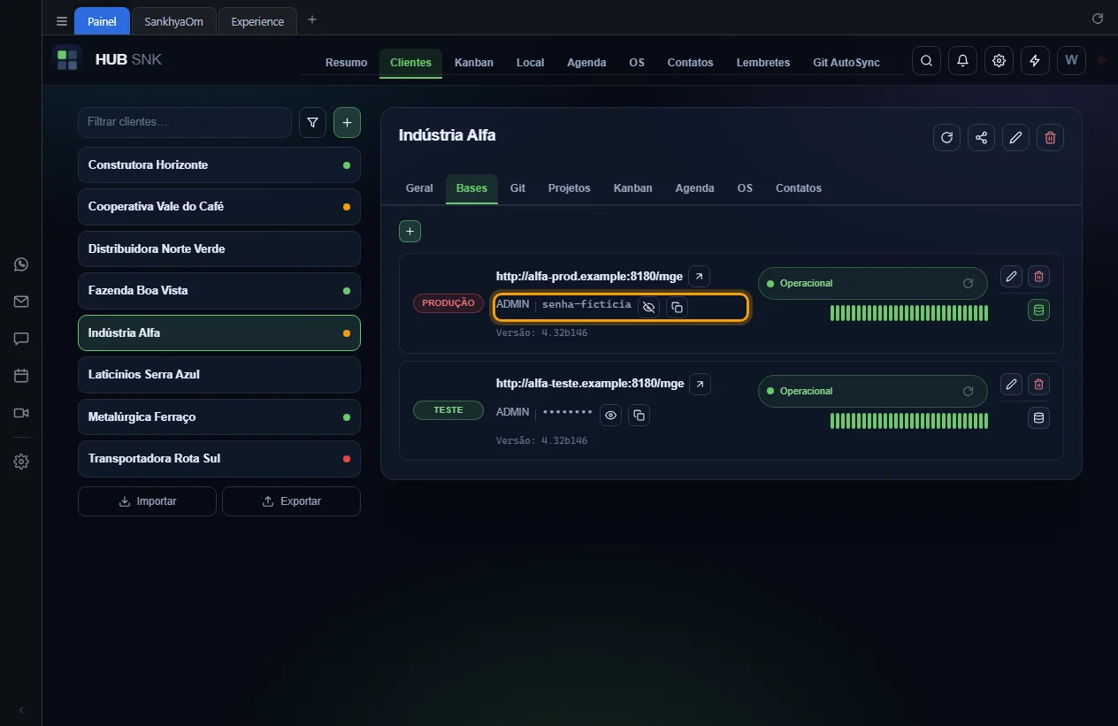This screenshot has height=726, width=1118.
Task: Switch to the Kanban top navigation tab
Action: [474, 63]
